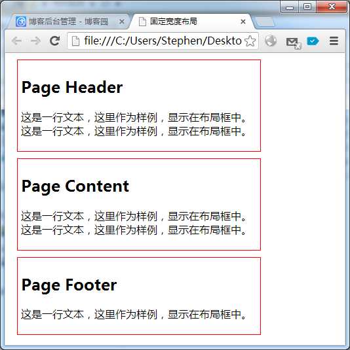The width and height of the screenshot is (350, 350).
Task: Click the 博客园 tab favicon
Action: (21, 22)
